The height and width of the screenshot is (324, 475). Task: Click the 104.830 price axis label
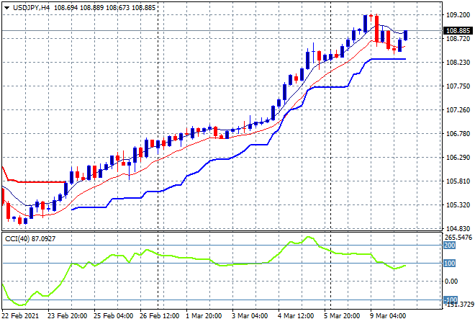click(x=457, y=228)
